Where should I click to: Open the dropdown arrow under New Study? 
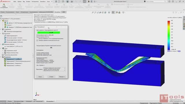click(4, 10)
